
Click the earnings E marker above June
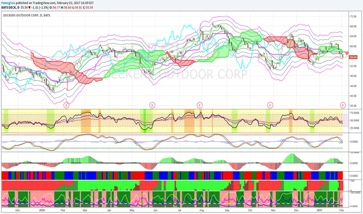point(152,105)
